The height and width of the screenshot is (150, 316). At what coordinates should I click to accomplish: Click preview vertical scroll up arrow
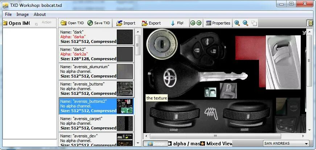(309, 32)
